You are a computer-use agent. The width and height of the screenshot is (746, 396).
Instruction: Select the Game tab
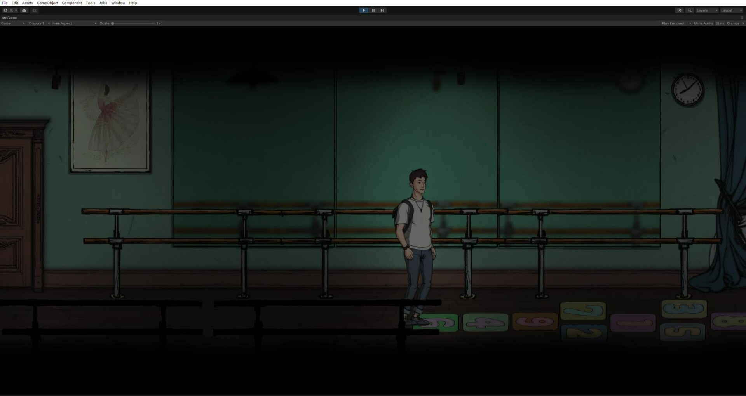click(10, 17)
